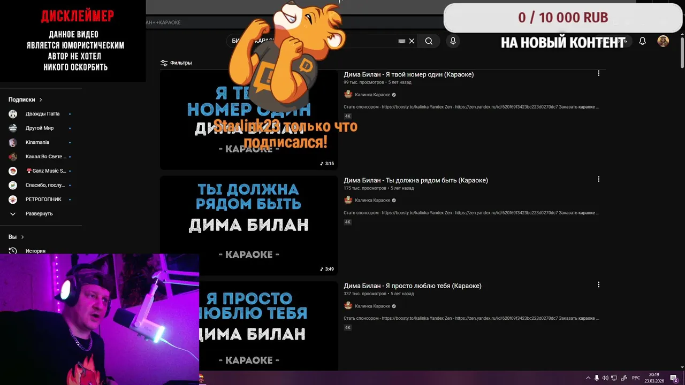
Task: Play the 'Ты должна рядом быть' karaoke thumbnail
Action: tap(249, 226)
